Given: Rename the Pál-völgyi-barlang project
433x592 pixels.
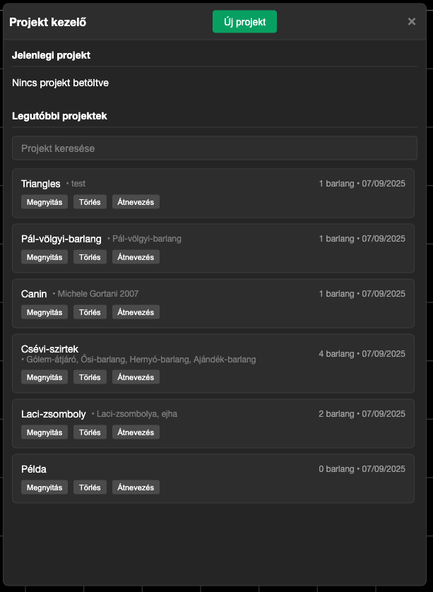Looking at the screenshot, I should pyautogui.click(x=136, y=257).
